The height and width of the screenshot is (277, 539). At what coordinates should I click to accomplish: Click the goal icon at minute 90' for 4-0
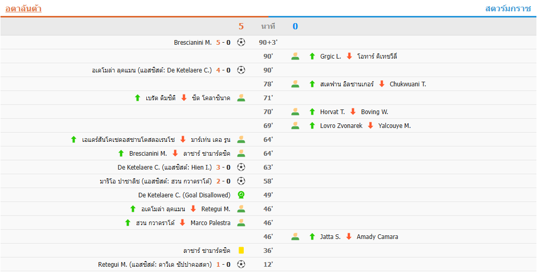coord(241,70)
